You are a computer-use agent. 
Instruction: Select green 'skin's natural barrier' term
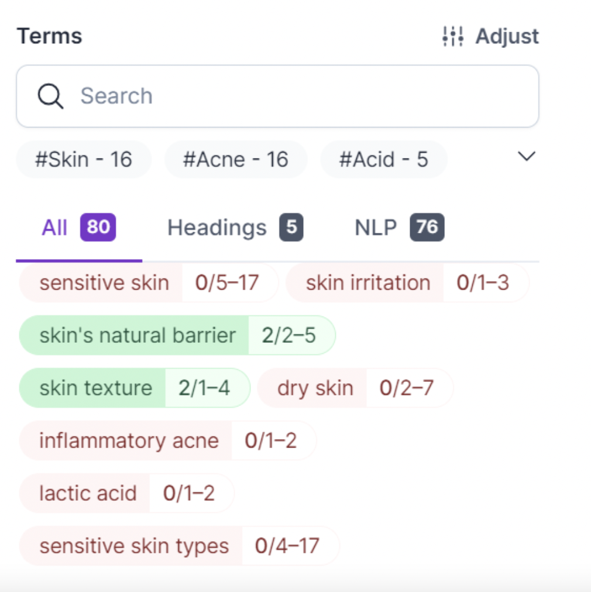point(138,335)
